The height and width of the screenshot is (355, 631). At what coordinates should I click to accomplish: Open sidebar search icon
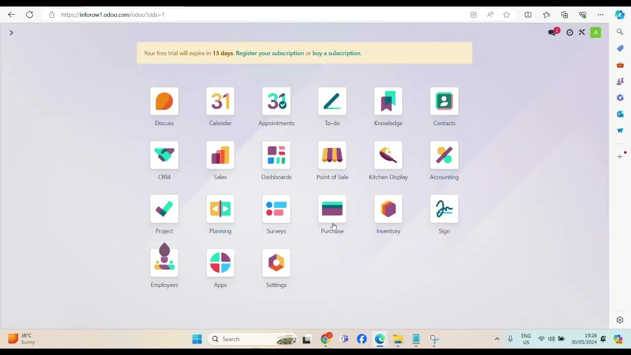[x=620, y=32]
